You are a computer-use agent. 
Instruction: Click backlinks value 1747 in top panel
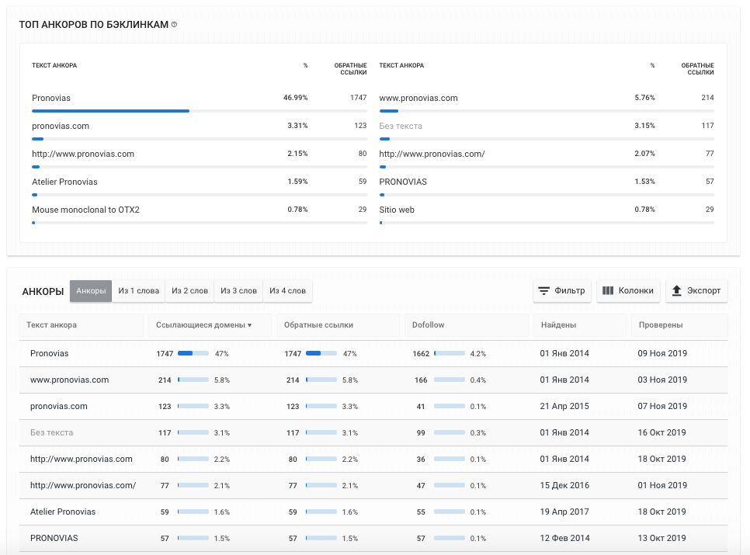pos(358,98)
